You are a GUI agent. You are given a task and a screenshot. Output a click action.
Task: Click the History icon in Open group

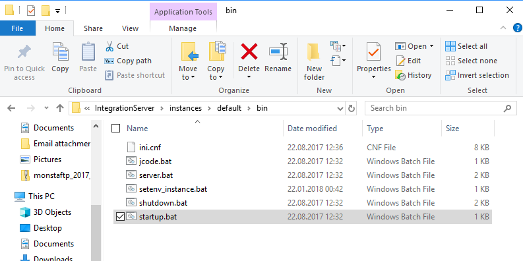400,75
